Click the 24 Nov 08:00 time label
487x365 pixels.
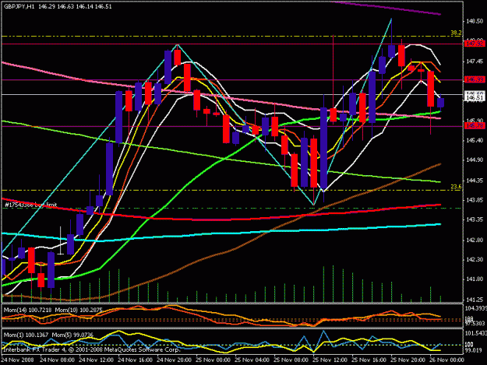[57, 360]
